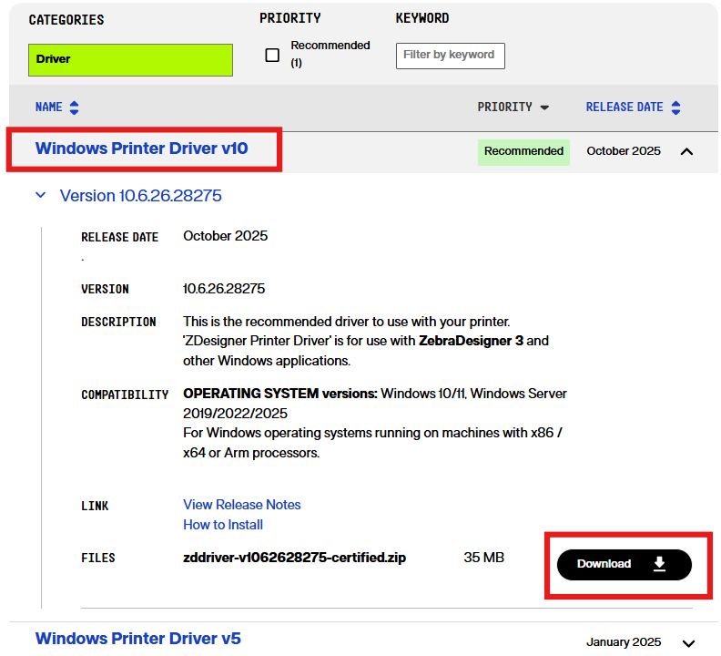
Task: Open the View Release Notes link
Action: [242, 505]
